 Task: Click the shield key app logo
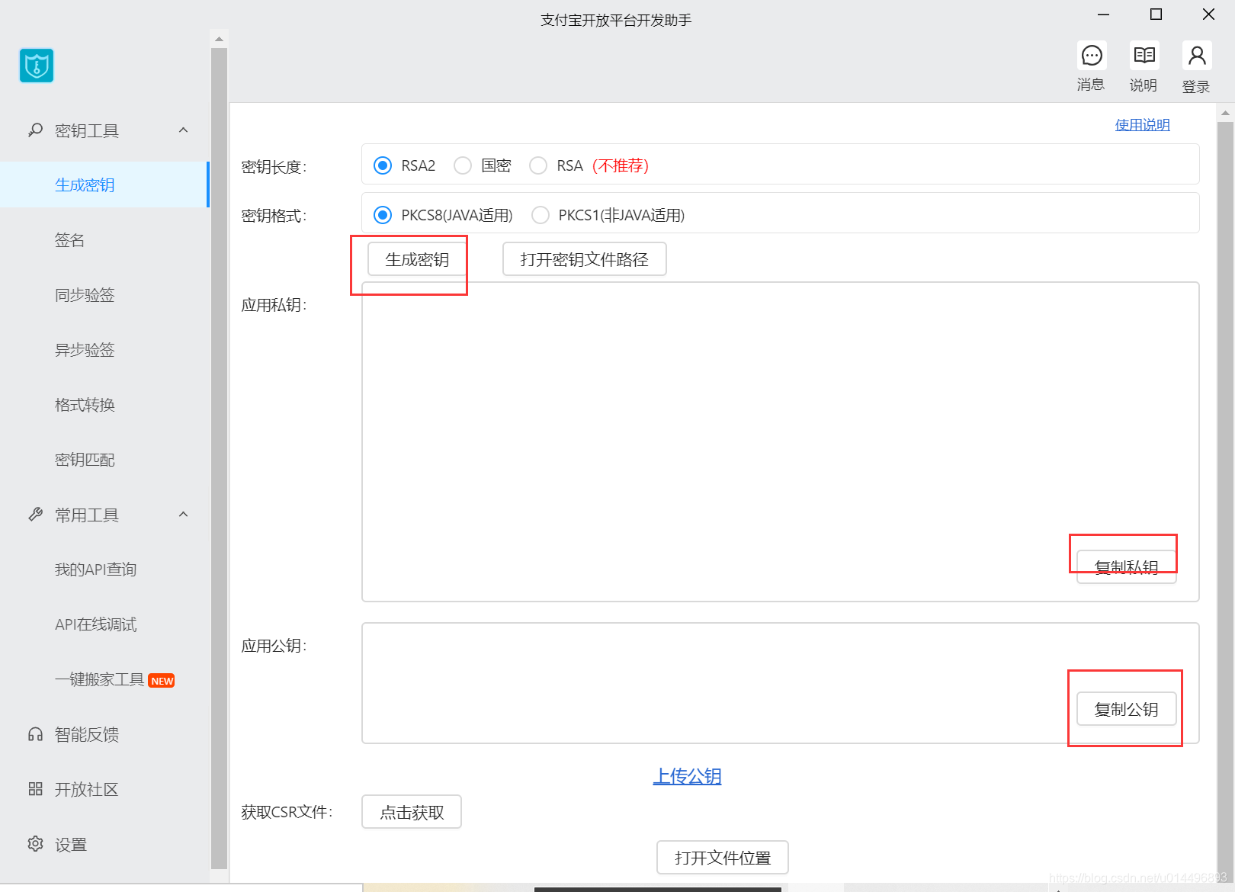pos(37,66)
